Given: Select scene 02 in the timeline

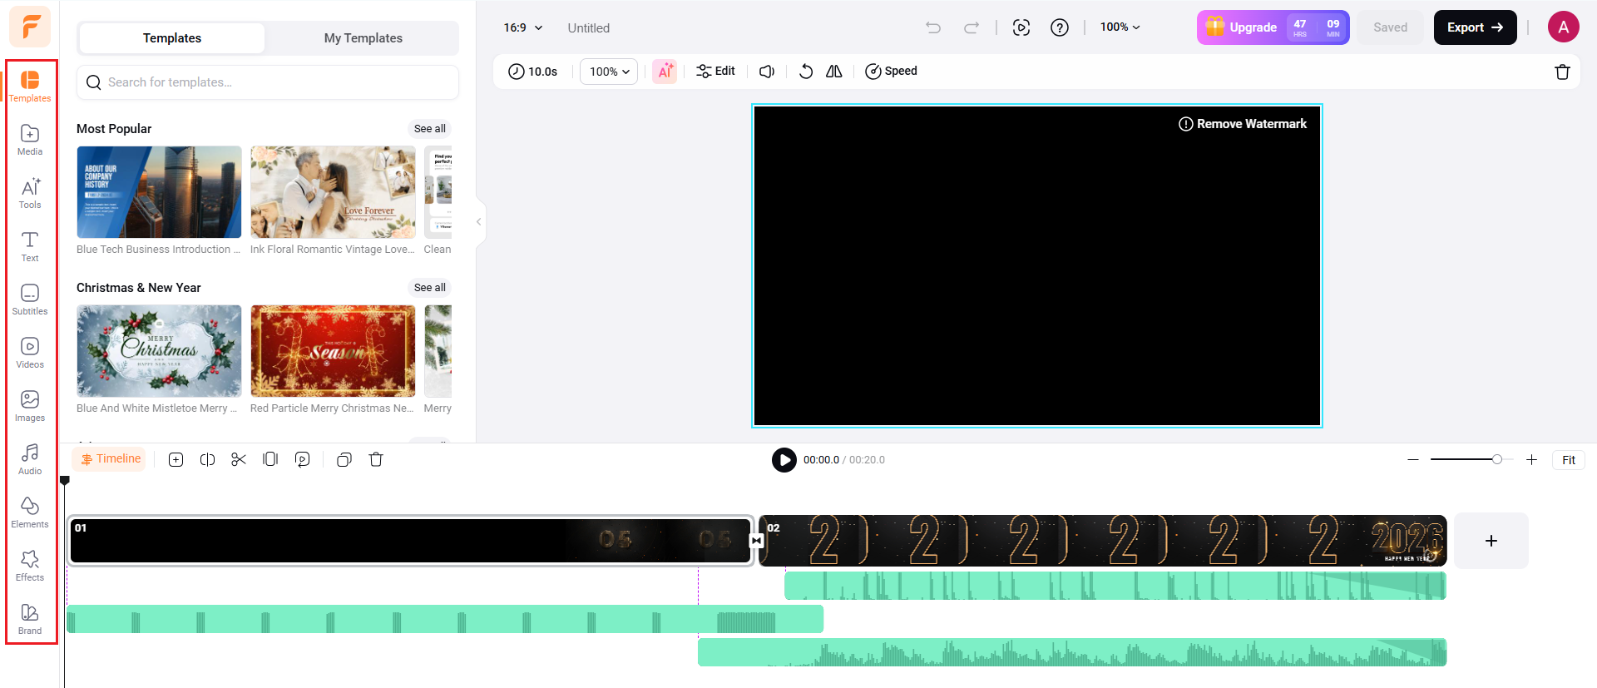Looking at the screenshot, I should point(1103,541).
